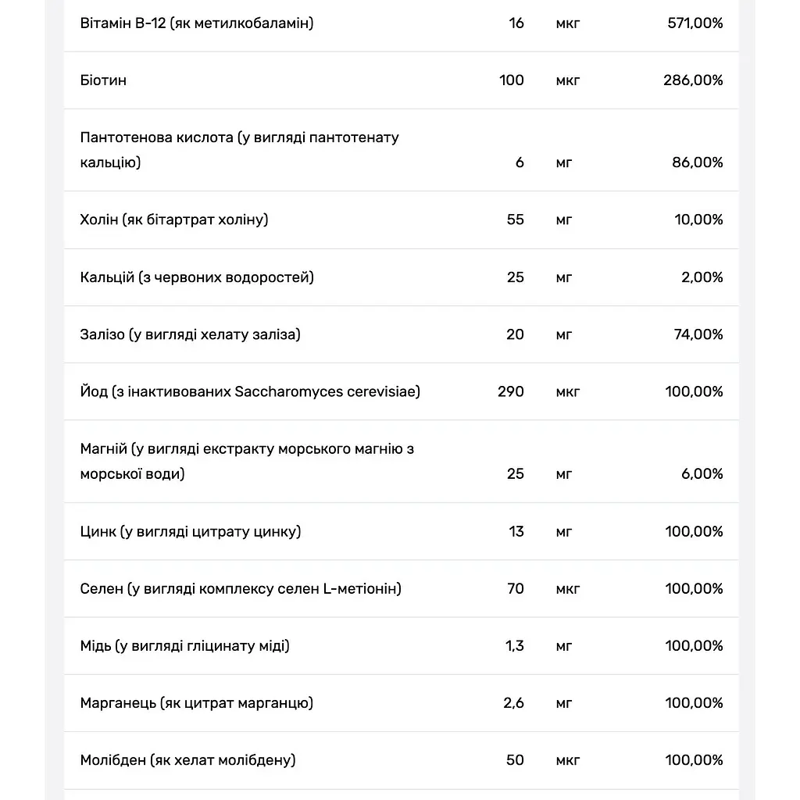Click the мкг unit in Молібден row
Image resolution: width=800 pixels, height=800 pixels.
[x=568, y=761]
